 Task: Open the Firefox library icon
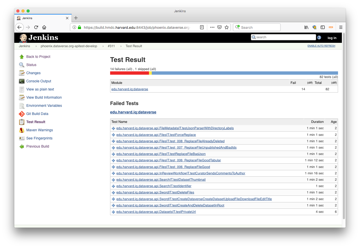pos(306,27)
